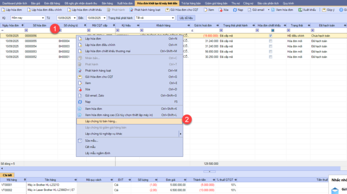Click Xem hóa đơn toolbar icon
347x194 pixels.
(x=273, y=10)
